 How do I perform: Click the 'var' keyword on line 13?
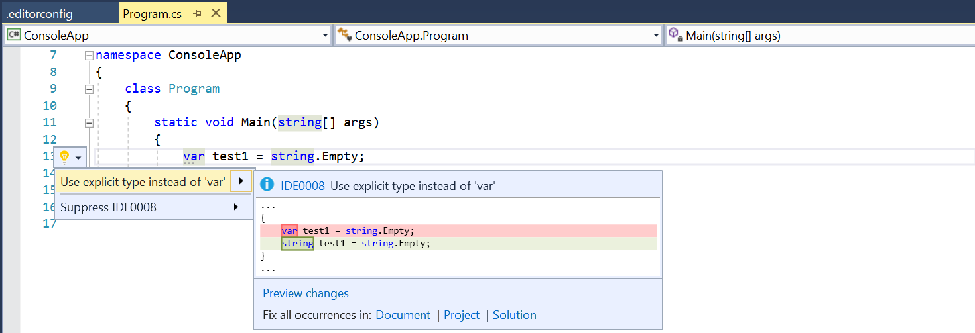tap(194, 156)
